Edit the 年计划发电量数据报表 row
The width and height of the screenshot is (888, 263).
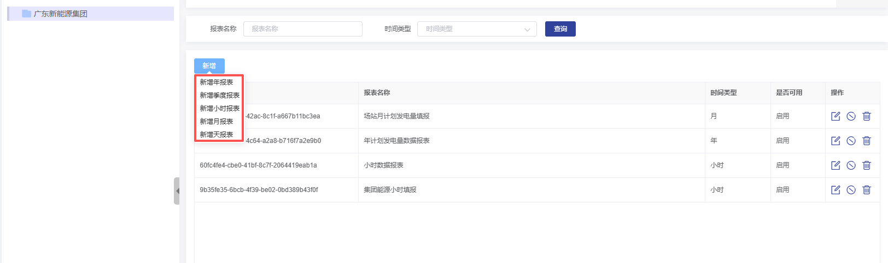[x=836, y=141]
